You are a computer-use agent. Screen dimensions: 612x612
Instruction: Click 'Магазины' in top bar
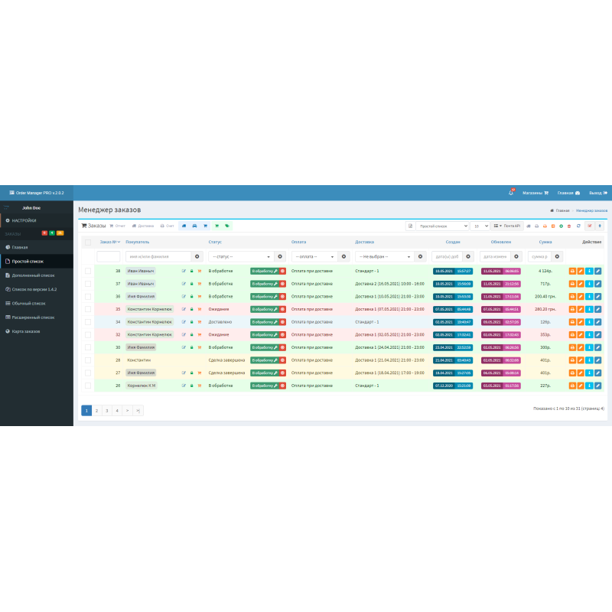[x=535, y=193]
